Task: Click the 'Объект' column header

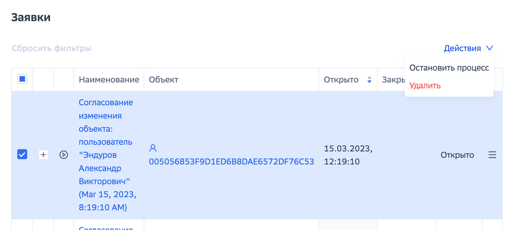Action: point(163,80)
